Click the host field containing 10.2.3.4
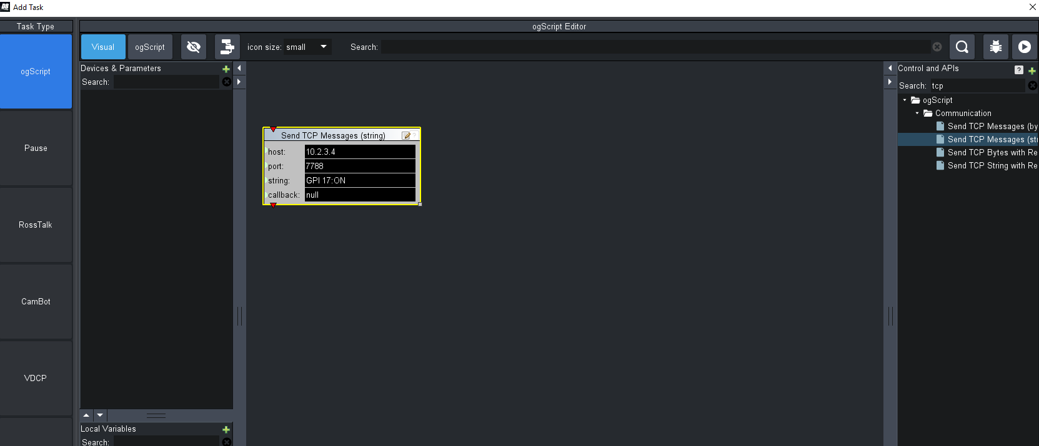The width and height of the screenshot is (1039, 446). pos(360,152)
